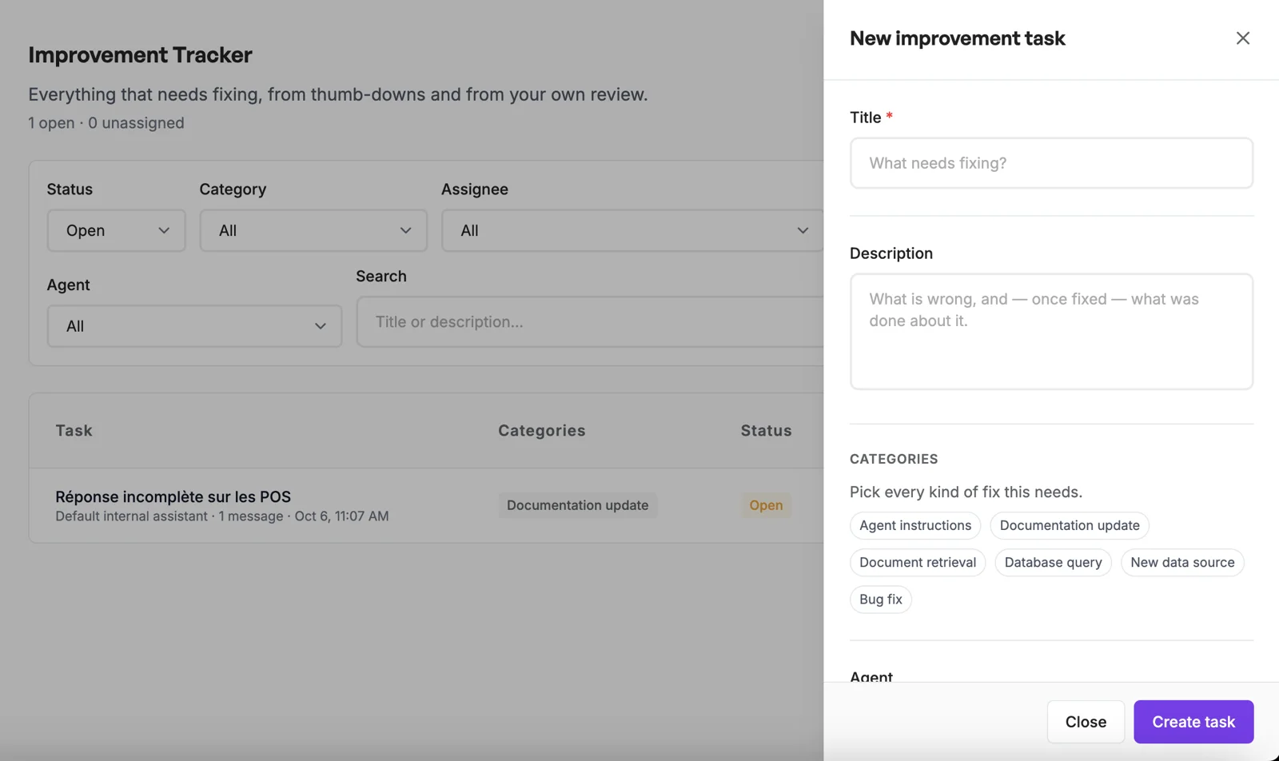Screen dimensions: 1279x761
Task: Click the orange Open status badge
Action: [766, 505]
